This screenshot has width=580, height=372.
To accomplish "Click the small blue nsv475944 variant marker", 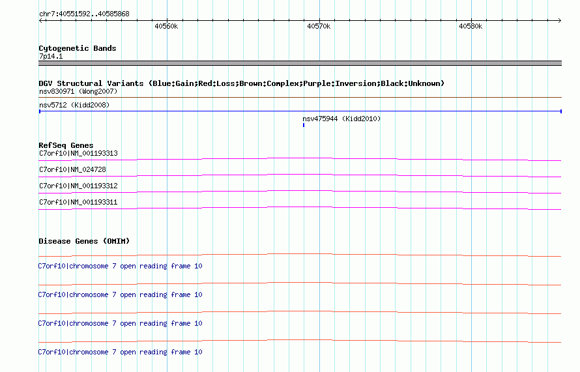I will (304, 125).
